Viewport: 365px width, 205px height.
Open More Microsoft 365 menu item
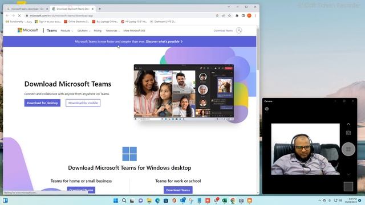click(135, 31)
